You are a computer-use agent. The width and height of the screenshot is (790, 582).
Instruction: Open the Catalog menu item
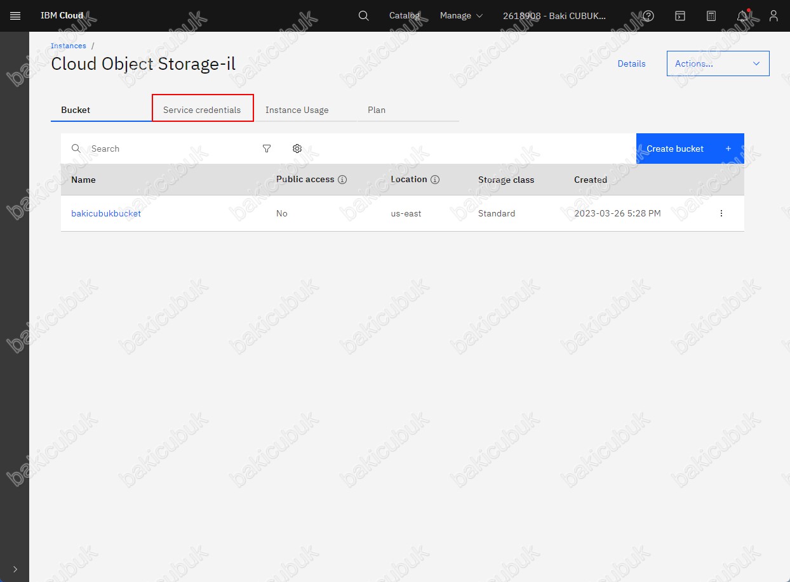[405, 16]
